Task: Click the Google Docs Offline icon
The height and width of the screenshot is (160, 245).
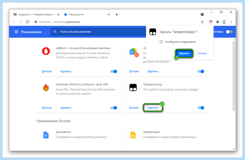Action: (134, 52)
